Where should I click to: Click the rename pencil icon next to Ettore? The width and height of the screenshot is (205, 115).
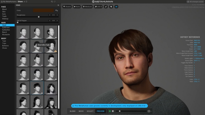click(x=24, y=2)
